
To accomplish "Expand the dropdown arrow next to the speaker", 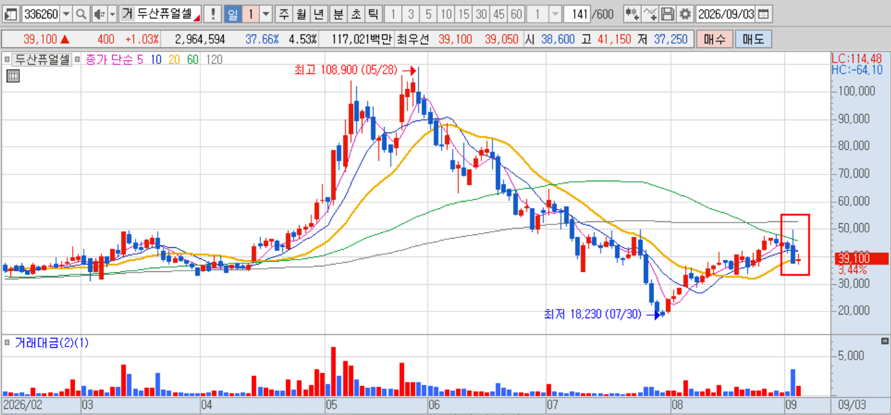I will (112, 14).
